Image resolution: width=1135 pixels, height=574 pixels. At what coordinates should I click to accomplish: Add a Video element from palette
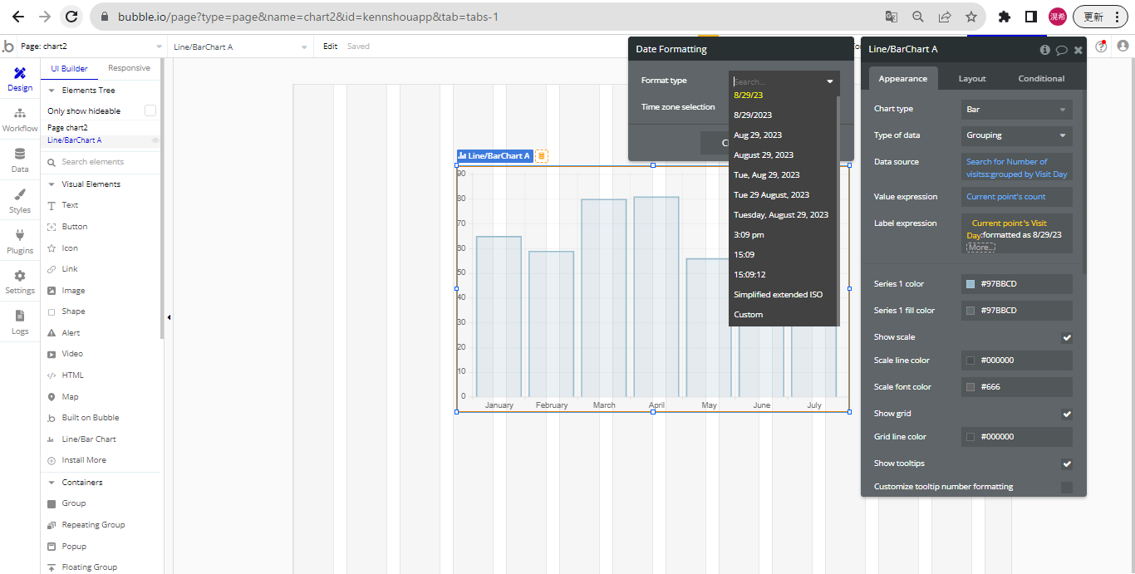(x=71, y=354)
